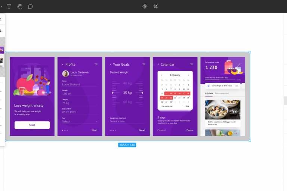Click the 'Desired Weight' label

point(119,72)
